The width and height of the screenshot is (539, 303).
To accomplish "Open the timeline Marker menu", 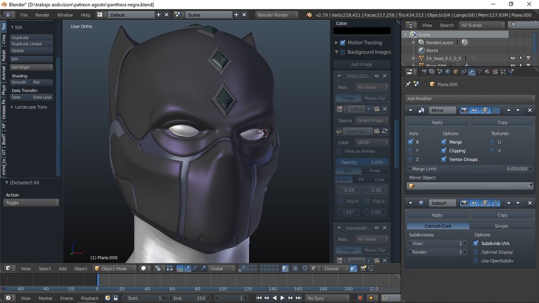I will (46, 298).
